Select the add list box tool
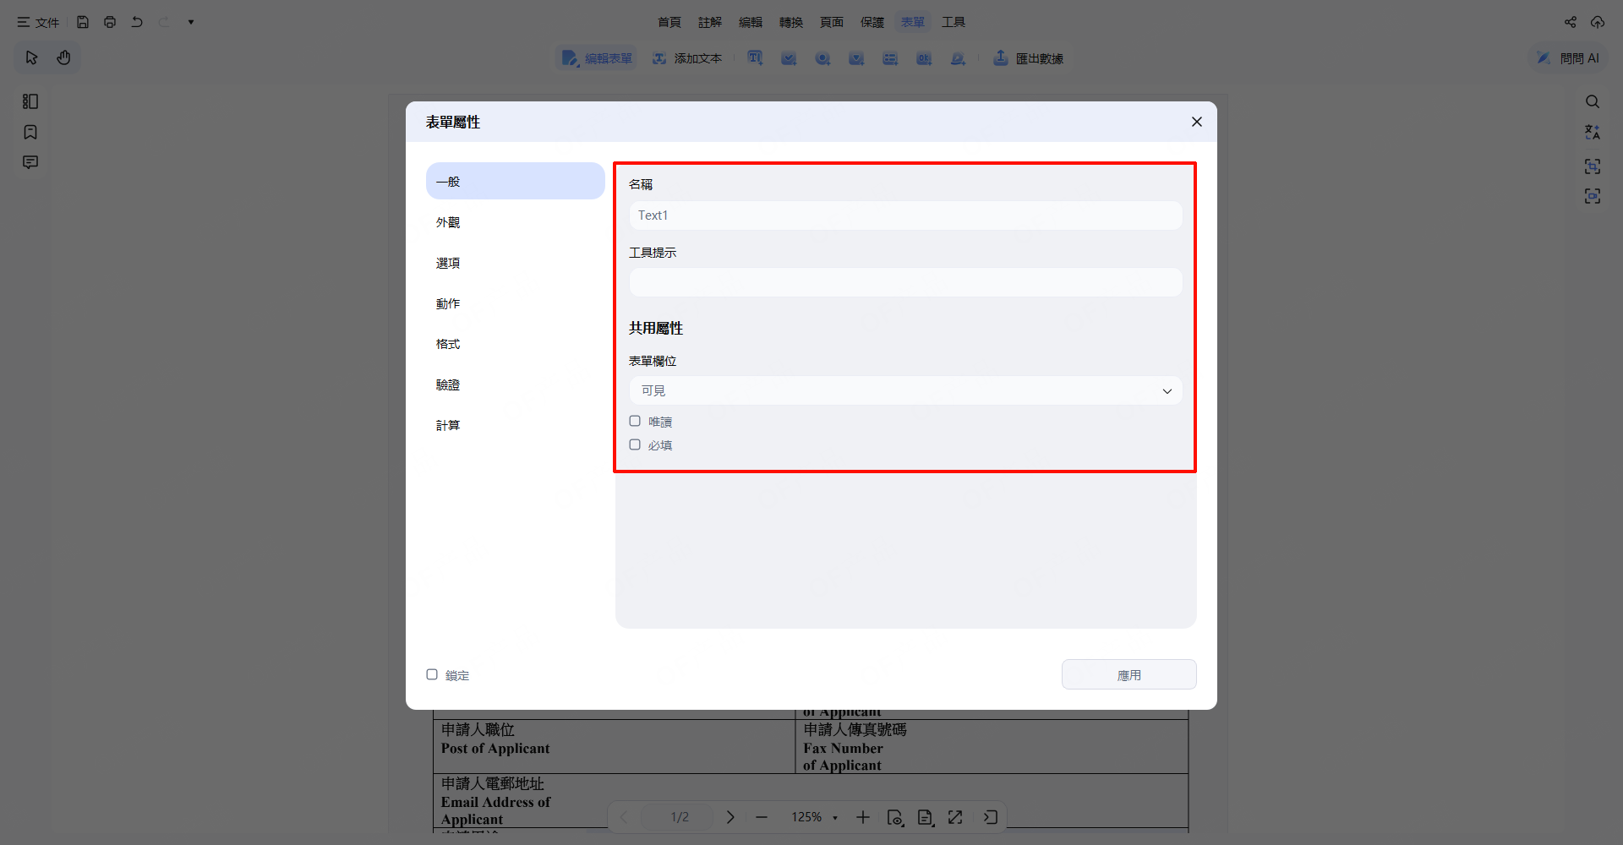The image size is (1623, 845). tap(890, 58)
